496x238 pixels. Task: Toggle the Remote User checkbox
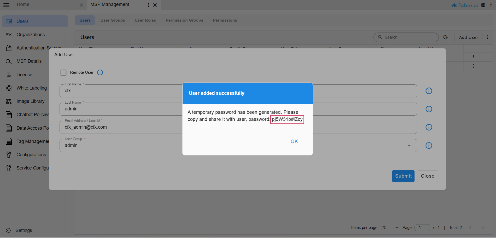63,72
